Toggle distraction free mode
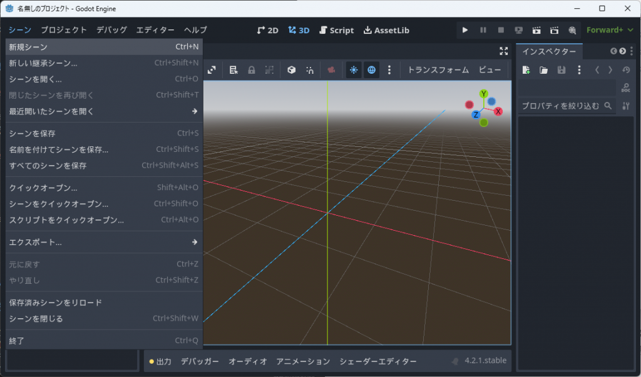 504,51
